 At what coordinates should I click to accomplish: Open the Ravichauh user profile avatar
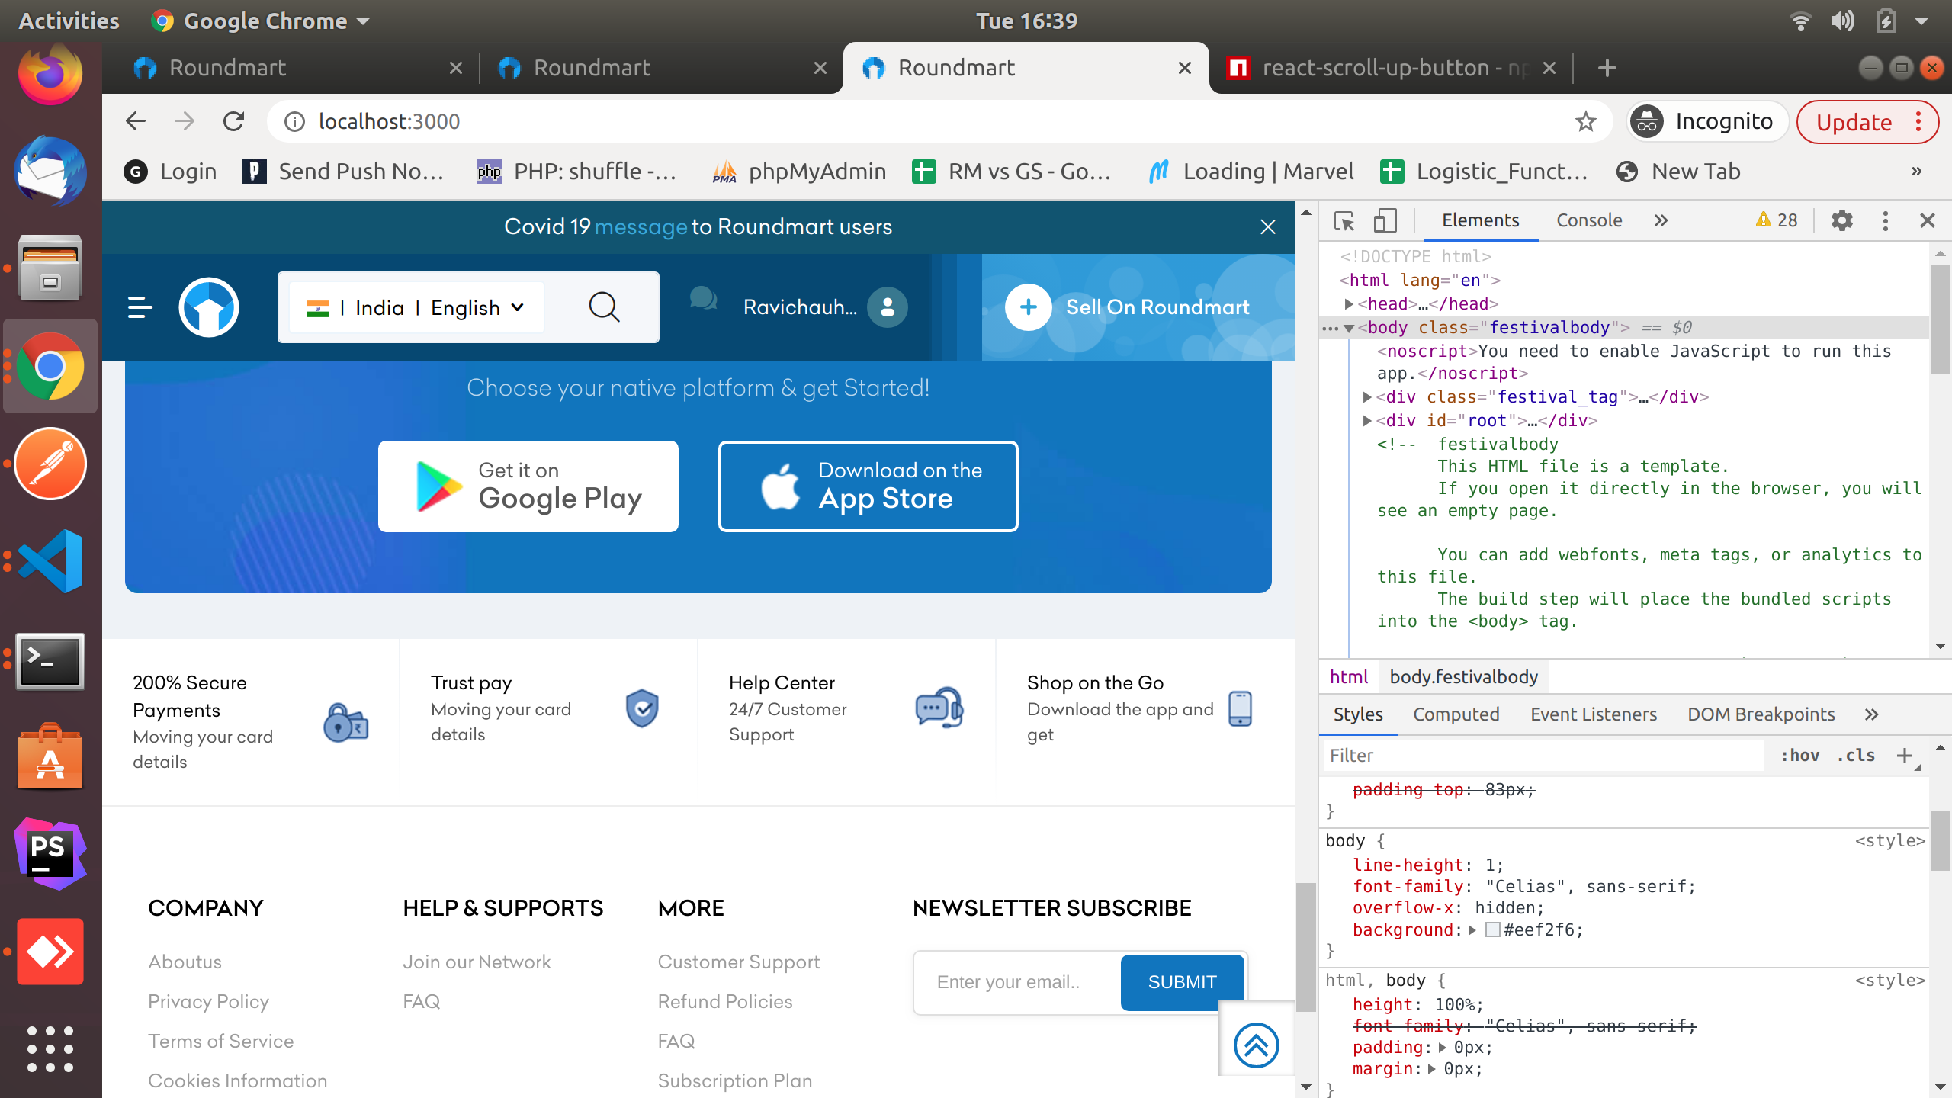[x=888, y=307]
